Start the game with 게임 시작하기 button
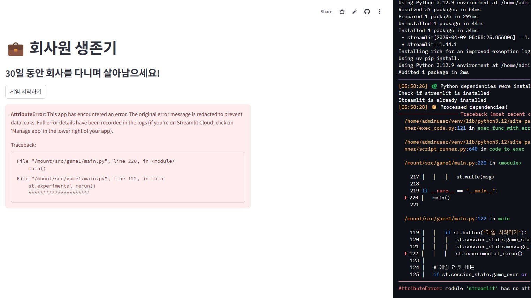The height and width of the screenshot is (298, 531). 26,92
